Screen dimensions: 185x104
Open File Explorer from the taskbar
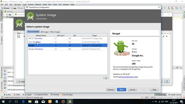coord(30,101)
